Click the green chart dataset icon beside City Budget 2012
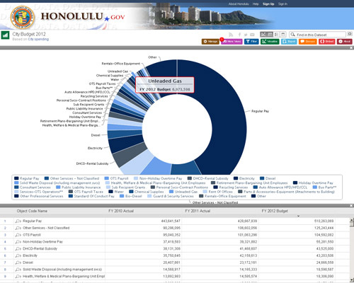 [5, 35]
